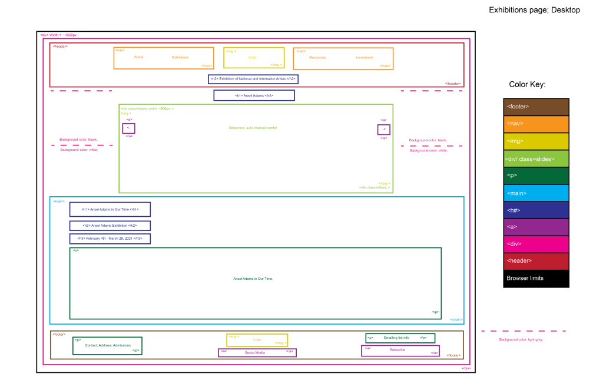
Task: Click the footer Logo image box
Action: [x=257, y=340]
